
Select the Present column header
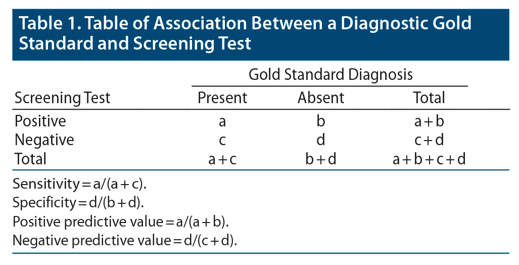pyautogui.click(x=222, y=97)
